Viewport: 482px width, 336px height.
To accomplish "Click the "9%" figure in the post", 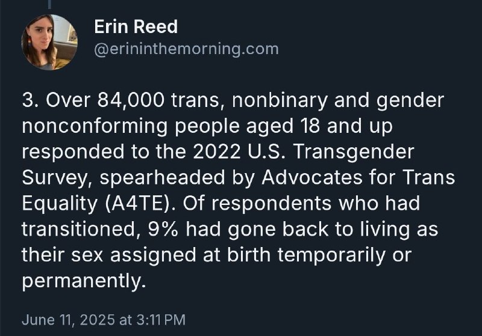I will click(x=163, y=229).
